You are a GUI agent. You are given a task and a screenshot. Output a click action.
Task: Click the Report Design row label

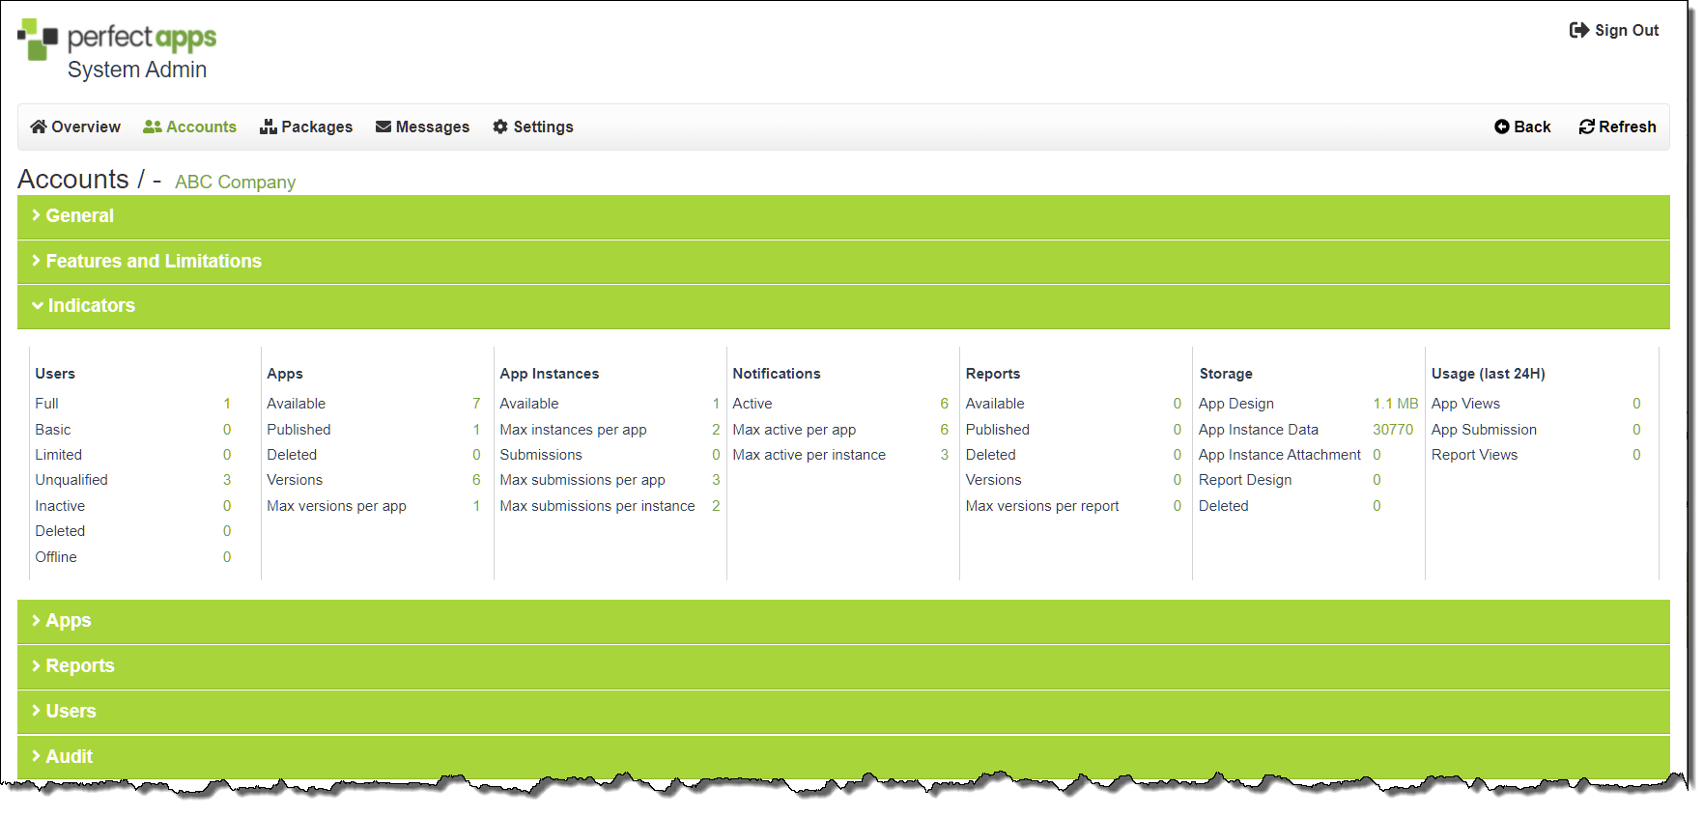click(x=1245, y=480)
